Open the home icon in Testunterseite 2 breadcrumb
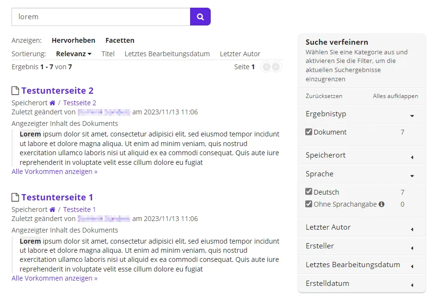Screen dimensions: 432x296 tap(52, 102)
